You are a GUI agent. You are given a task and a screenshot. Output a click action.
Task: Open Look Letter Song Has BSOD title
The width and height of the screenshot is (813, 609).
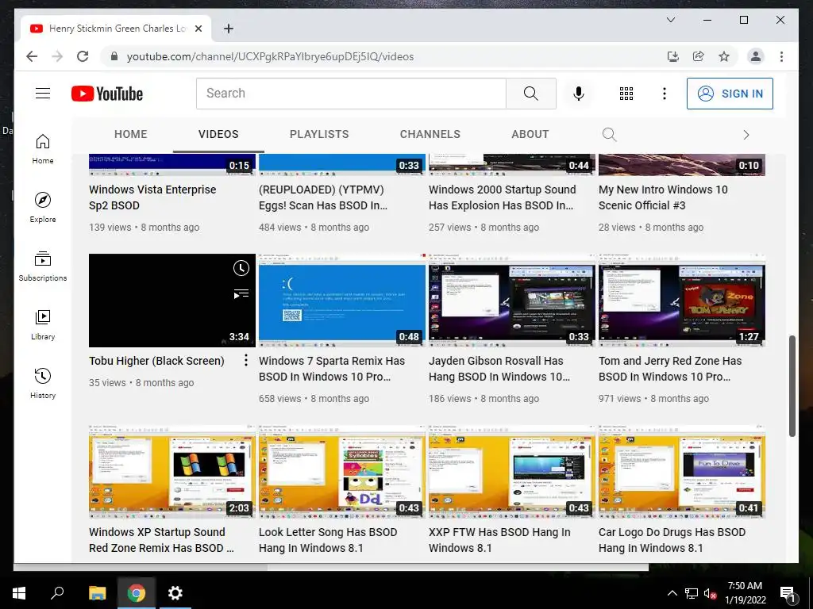(328, 540)
